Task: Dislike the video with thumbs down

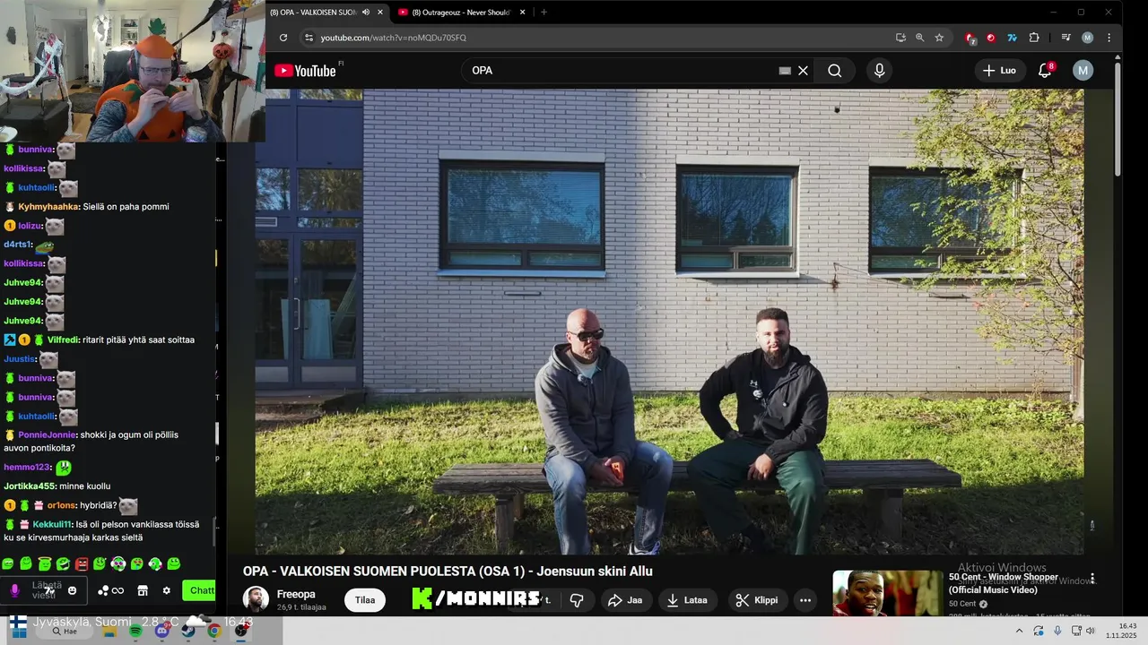Action: click(x=578, y=600)
